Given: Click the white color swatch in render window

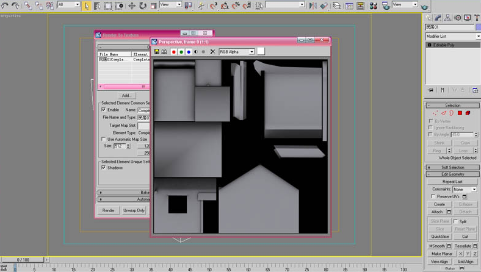Looking at the screenshot, I should pos(261,51).
